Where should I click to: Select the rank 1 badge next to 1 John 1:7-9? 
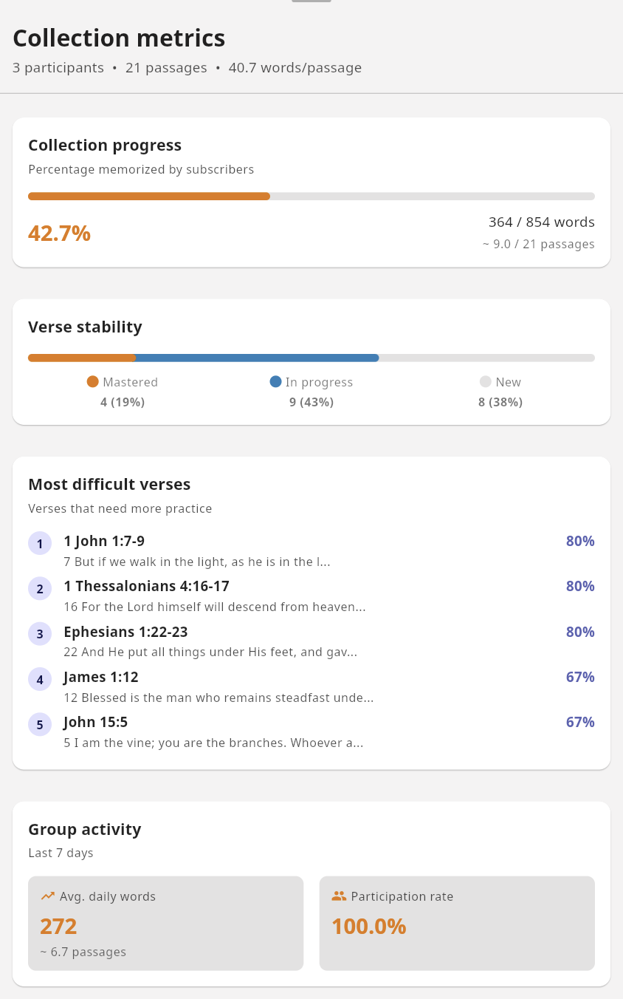coord(40,543)
